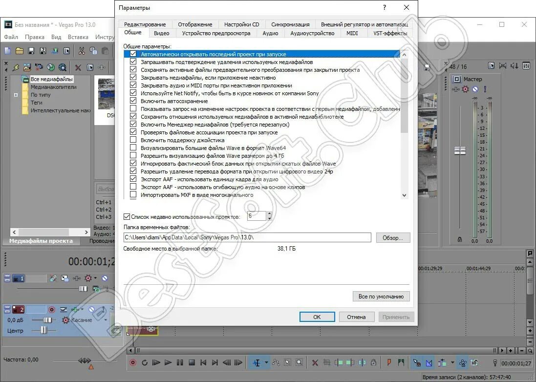Switch to the Видео settings tab

[162, 33]
